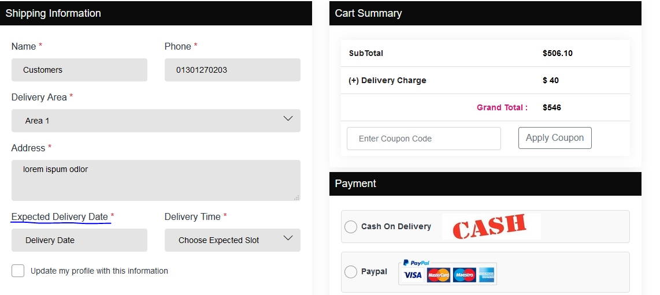
Task: Click the Delivery Area chevron arrow
Action: [288, 118]
